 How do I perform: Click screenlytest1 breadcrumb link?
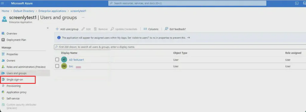point(78,11)
